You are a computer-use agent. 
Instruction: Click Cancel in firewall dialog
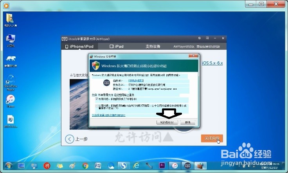(187, 122)
